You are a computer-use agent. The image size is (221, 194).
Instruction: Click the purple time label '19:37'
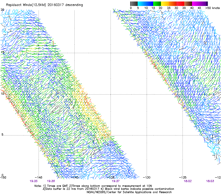(x=116, y=181)
